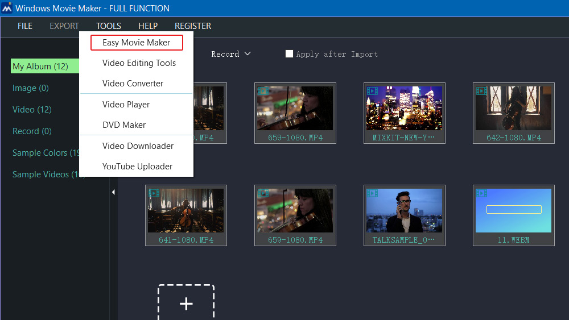This screenshot has height=320, width=569.
Task: Show Video (12) category
Action: 32,110
